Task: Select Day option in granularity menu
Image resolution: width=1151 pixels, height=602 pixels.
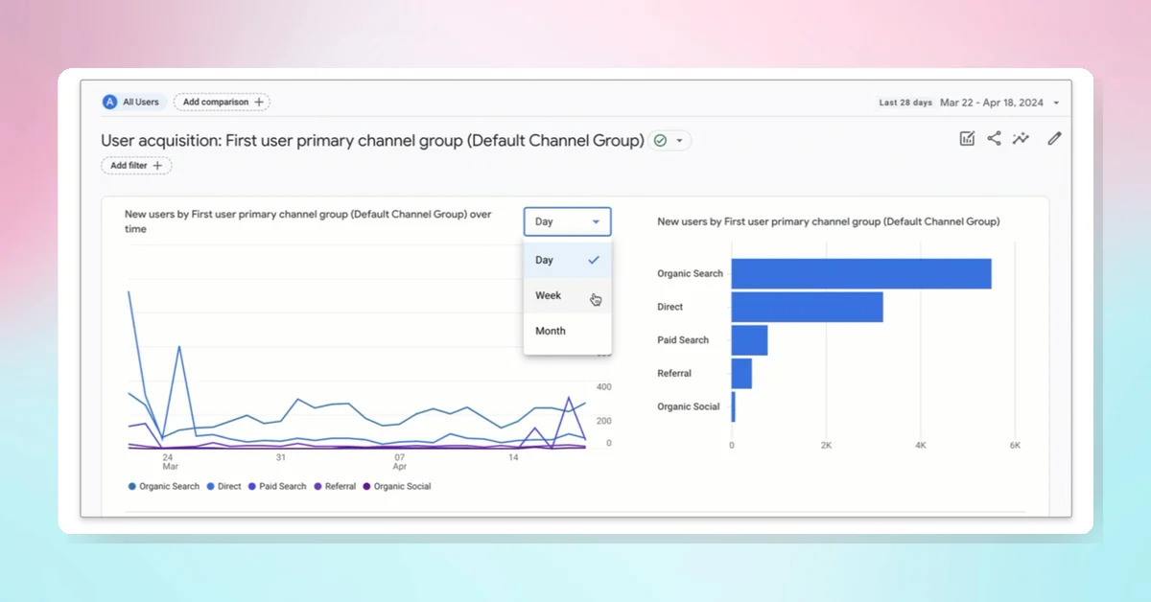Action: [x=567, y=260]
